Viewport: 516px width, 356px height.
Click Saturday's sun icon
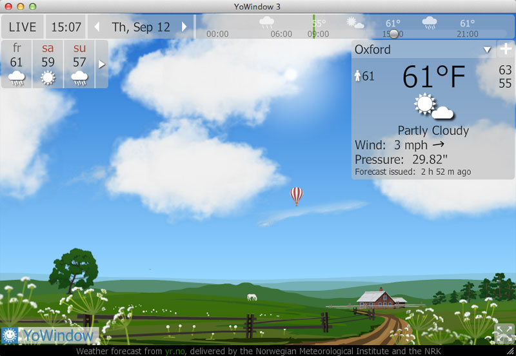pos(48,78)
